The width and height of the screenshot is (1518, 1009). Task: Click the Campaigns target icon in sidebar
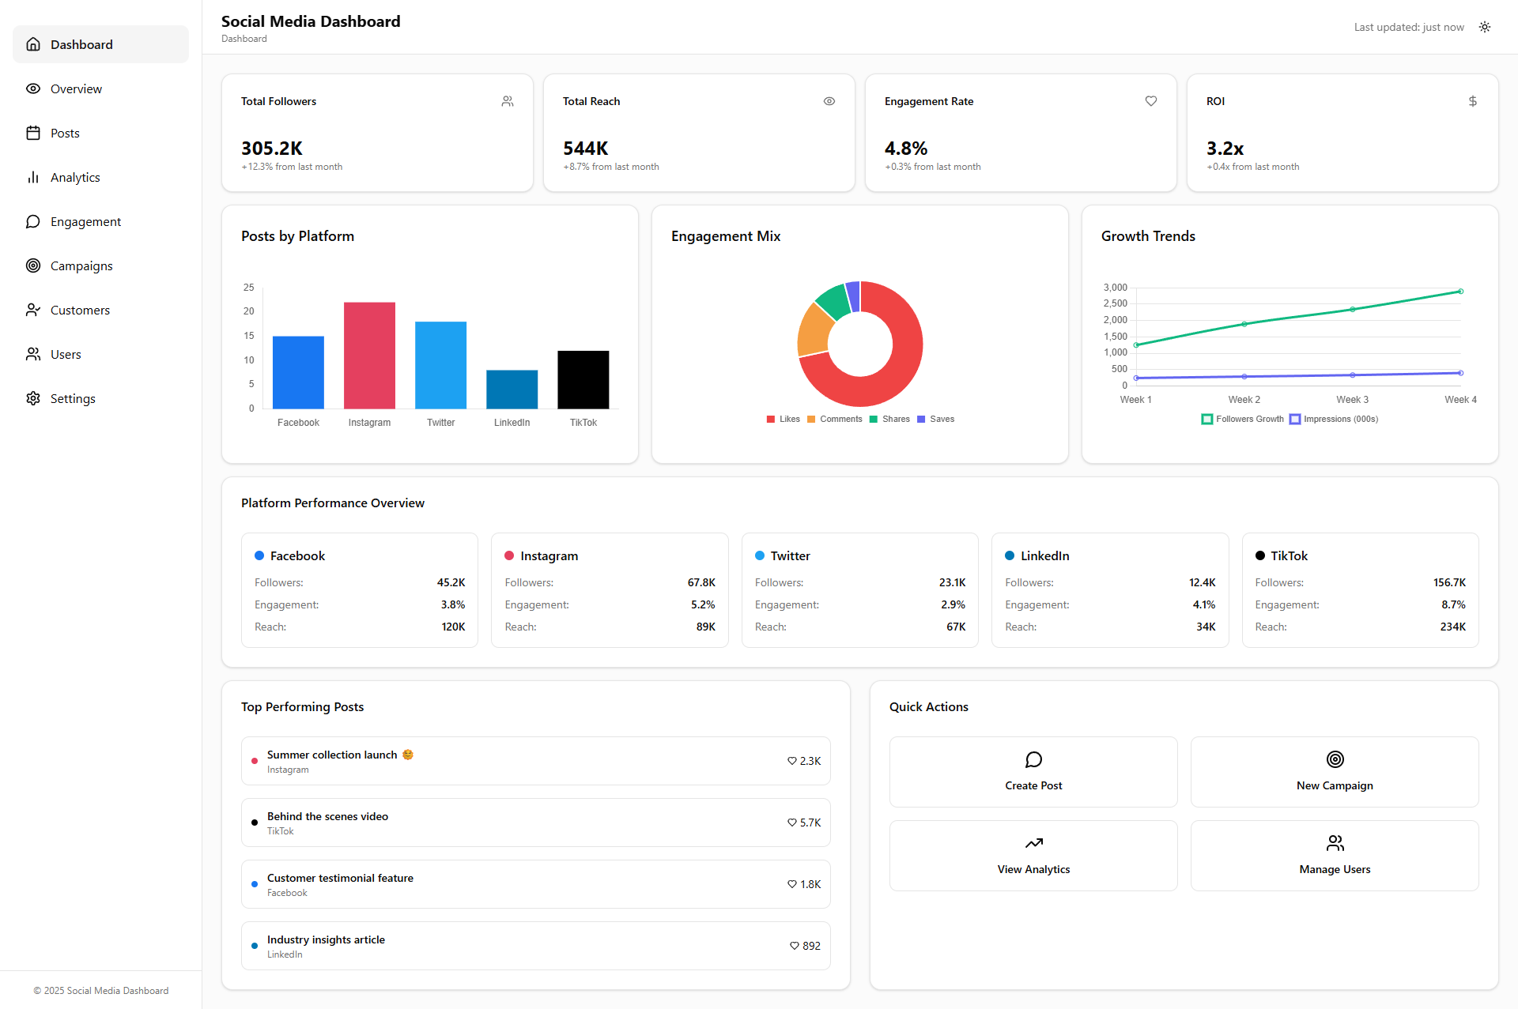click(x=33, y=265)
